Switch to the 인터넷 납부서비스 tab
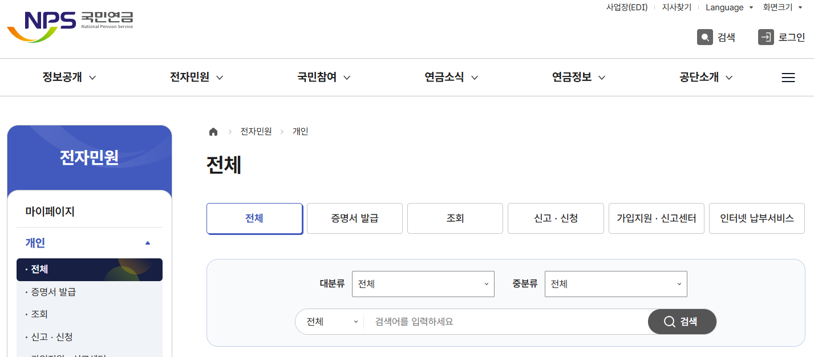 tap(756, 218)
